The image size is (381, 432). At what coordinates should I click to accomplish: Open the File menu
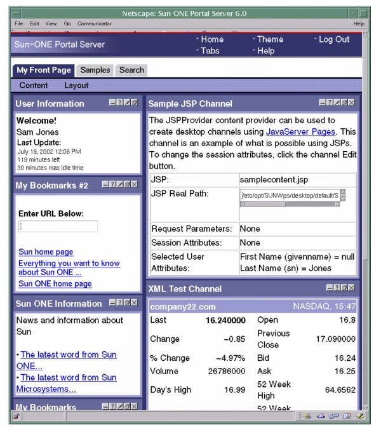[x=18, y=24]
